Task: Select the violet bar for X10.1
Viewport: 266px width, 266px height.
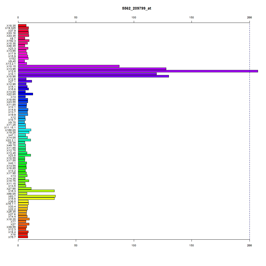Action: click(87, 74)
